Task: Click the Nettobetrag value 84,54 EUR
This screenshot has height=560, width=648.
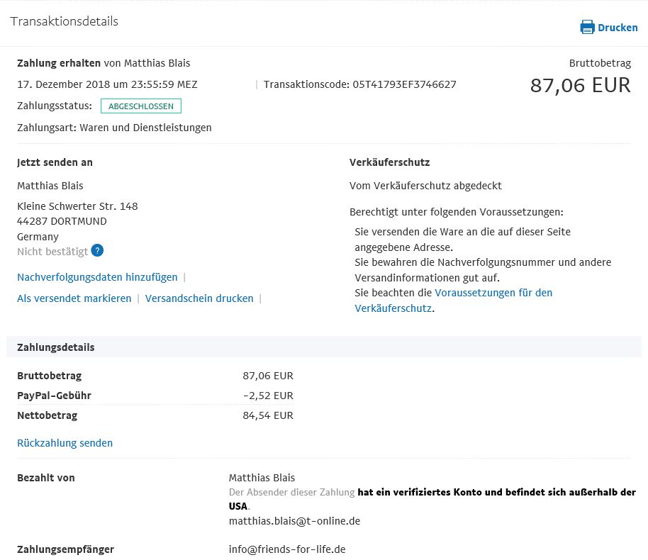Action: point(268,415)
